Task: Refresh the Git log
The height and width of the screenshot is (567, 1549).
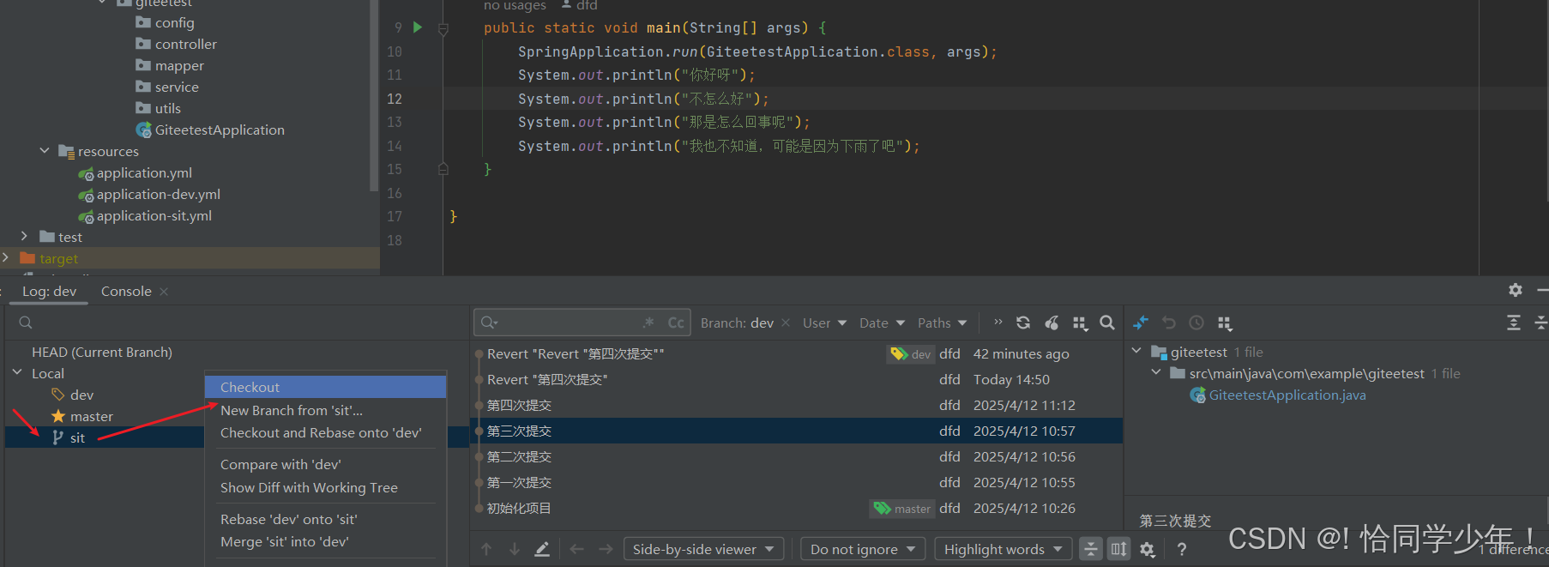Action: pyautogui.click(x=1023, y=323)
